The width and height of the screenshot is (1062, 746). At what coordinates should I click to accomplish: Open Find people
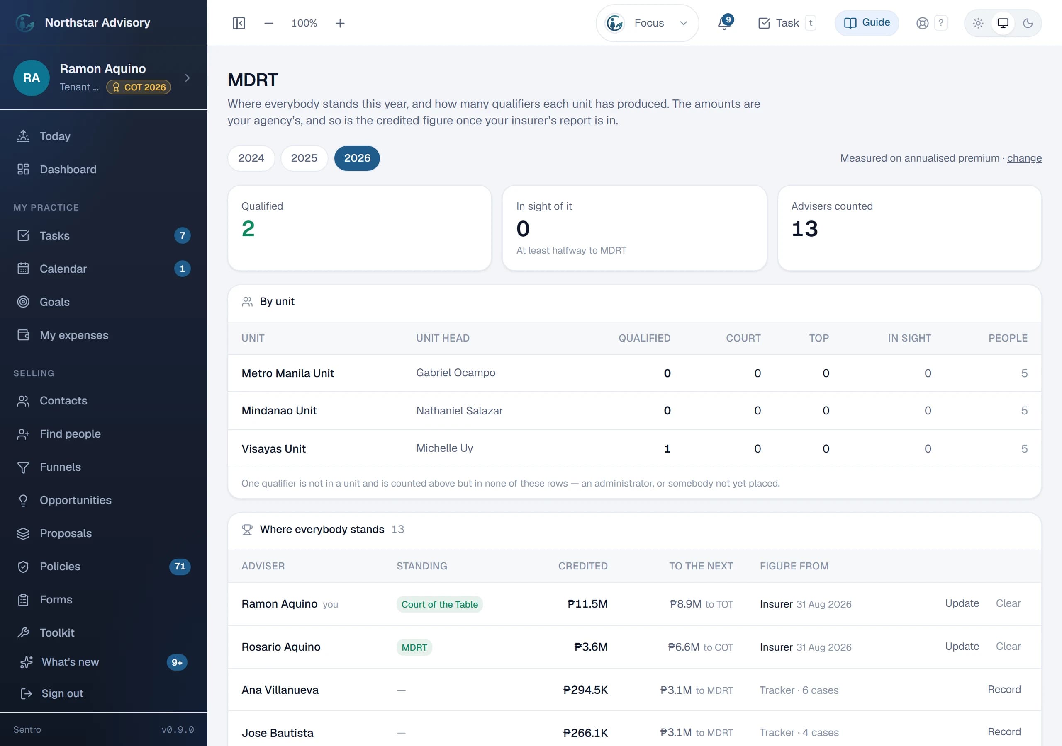104,434
